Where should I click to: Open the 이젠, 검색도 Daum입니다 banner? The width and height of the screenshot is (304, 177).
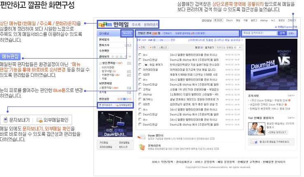115,124
